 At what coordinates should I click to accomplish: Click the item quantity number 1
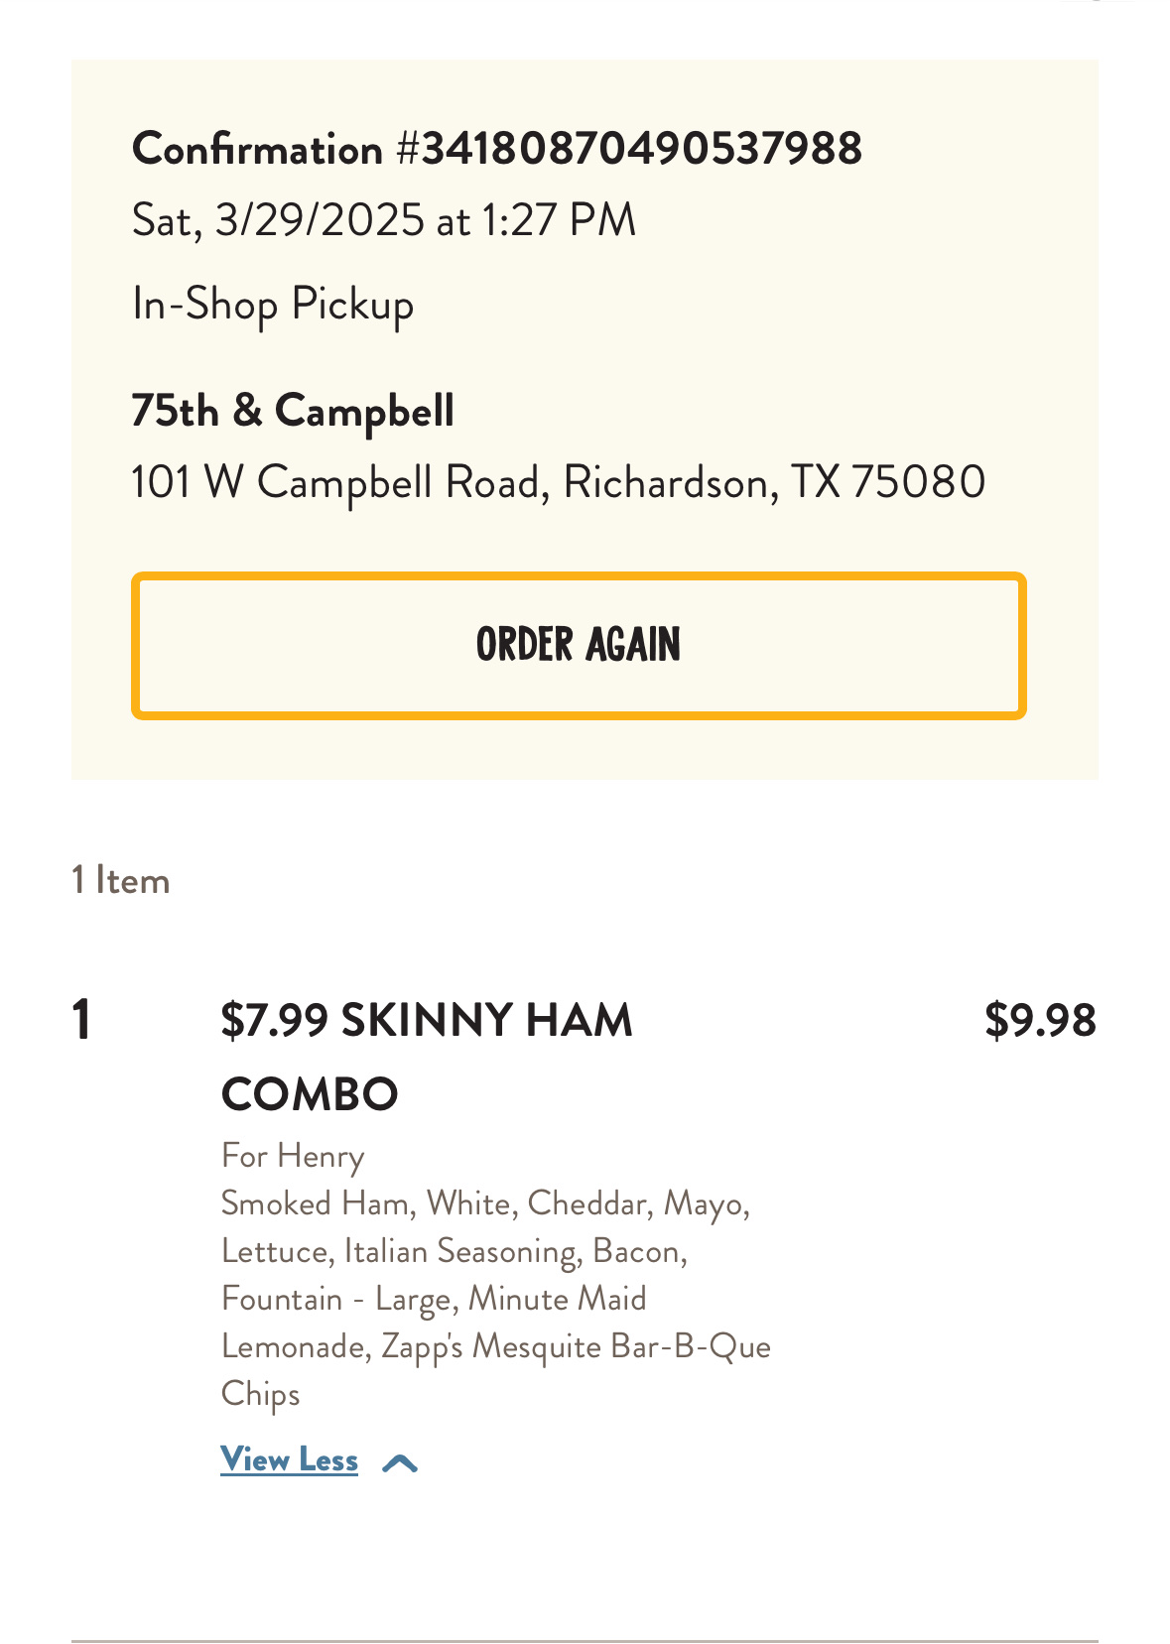pyautogui.click(x=81, y=1020)
